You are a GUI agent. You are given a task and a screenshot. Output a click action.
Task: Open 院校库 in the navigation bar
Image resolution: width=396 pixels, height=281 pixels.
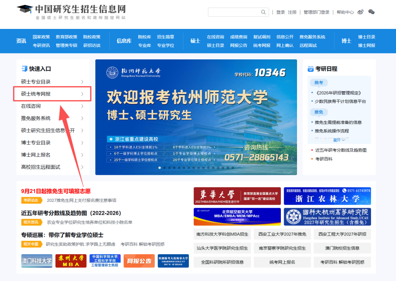tap(144, 37)
